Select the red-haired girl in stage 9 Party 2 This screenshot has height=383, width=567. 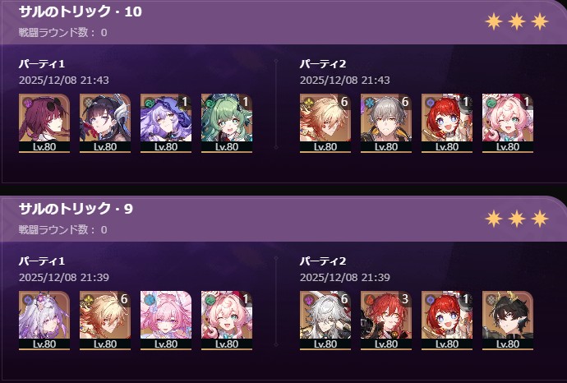pos(446,320)
